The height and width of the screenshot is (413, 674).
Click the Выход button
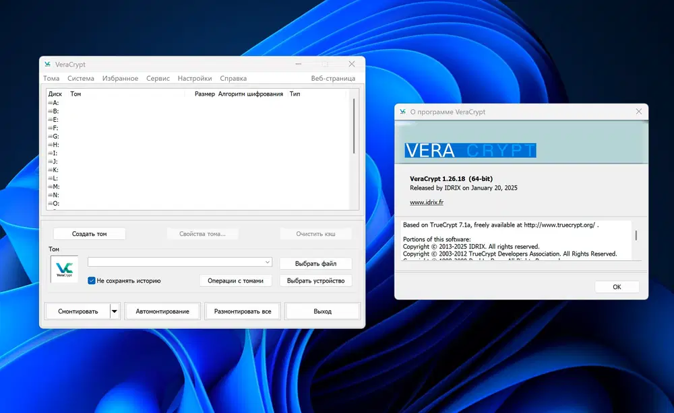coord(322,311)
